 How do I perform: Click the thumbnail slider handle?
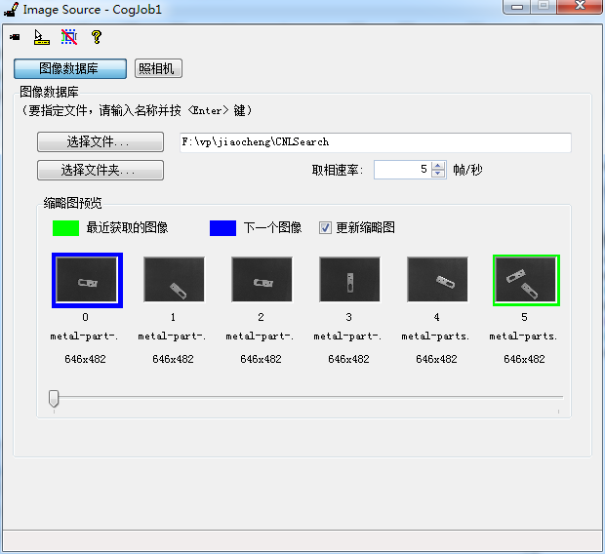54,398
